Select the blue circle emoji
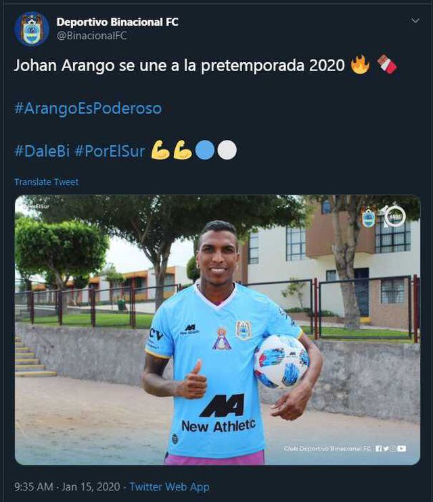This screenshot has height=502, width=433. click(205, 150)
